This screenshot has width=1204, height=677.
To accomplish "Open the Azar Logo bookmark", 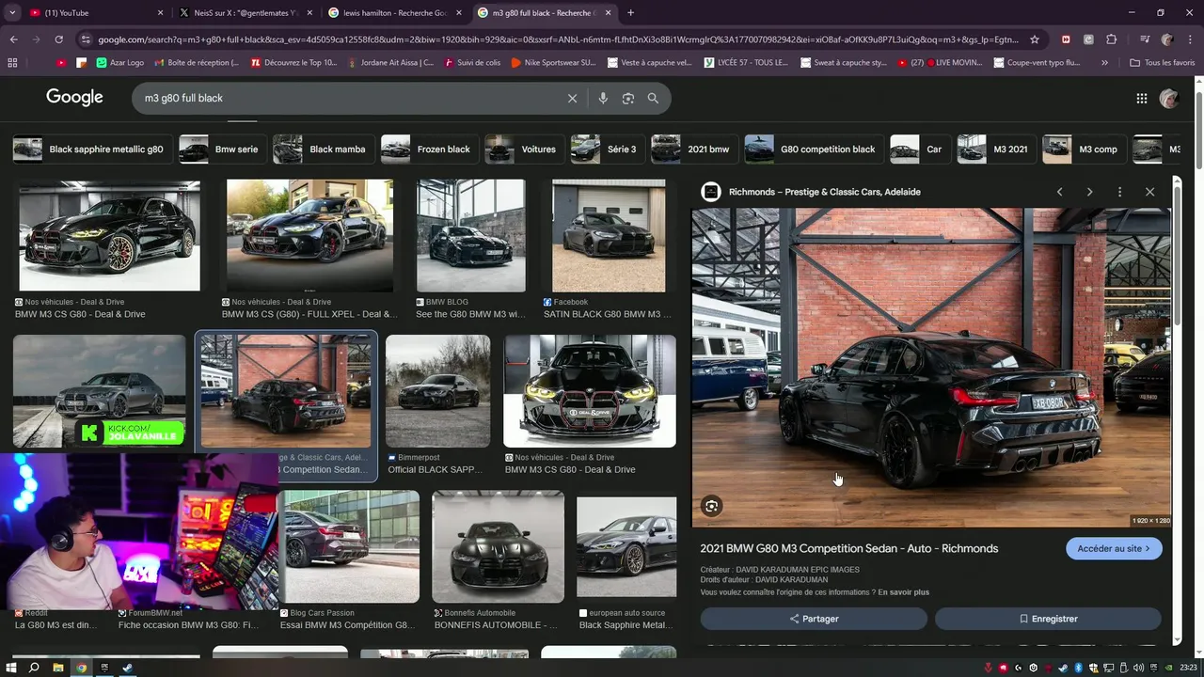I will [120, 63].
